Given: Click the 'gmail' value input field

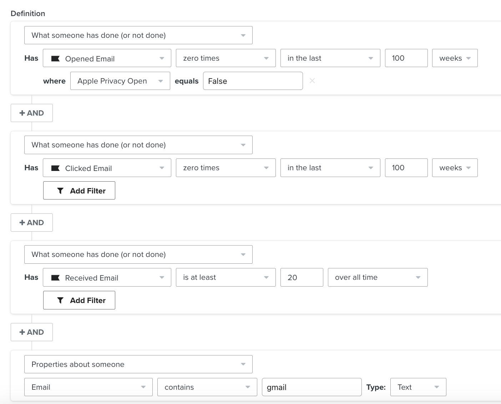Looking at the screenshot, I should pos(311,387).
